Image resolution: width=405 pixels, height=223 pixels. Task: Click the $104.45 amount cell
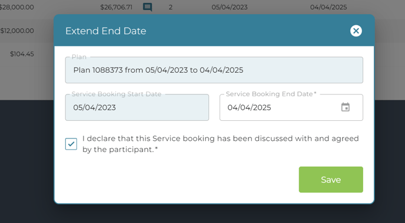point(22,54)
